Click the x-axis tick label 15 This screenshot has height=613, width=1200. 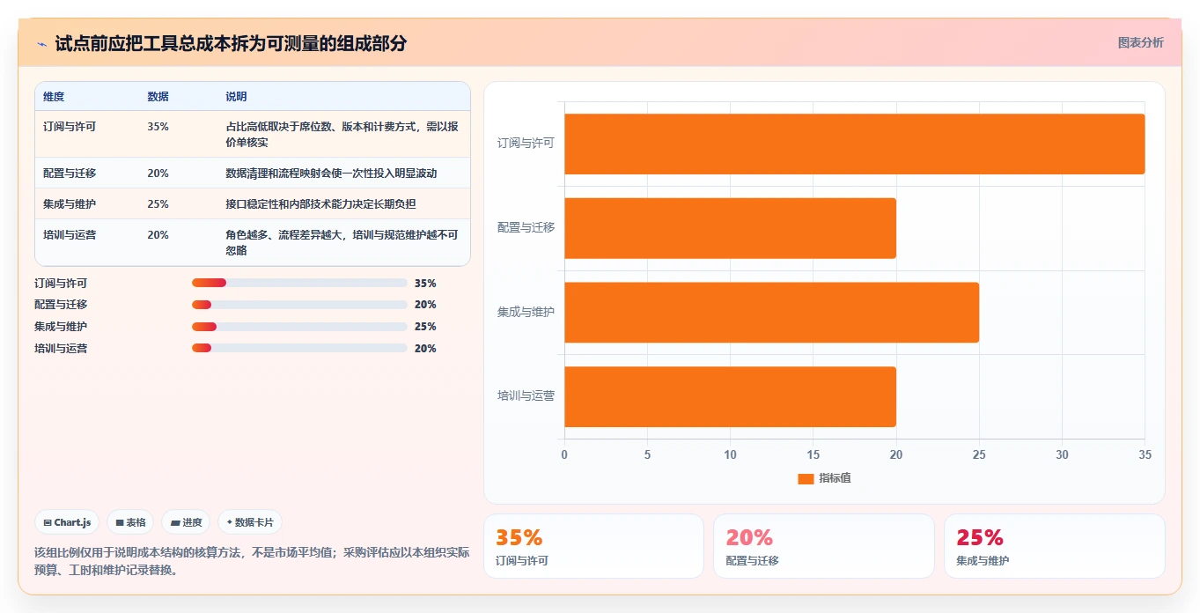pyautogui.click(x=813, y=455)
